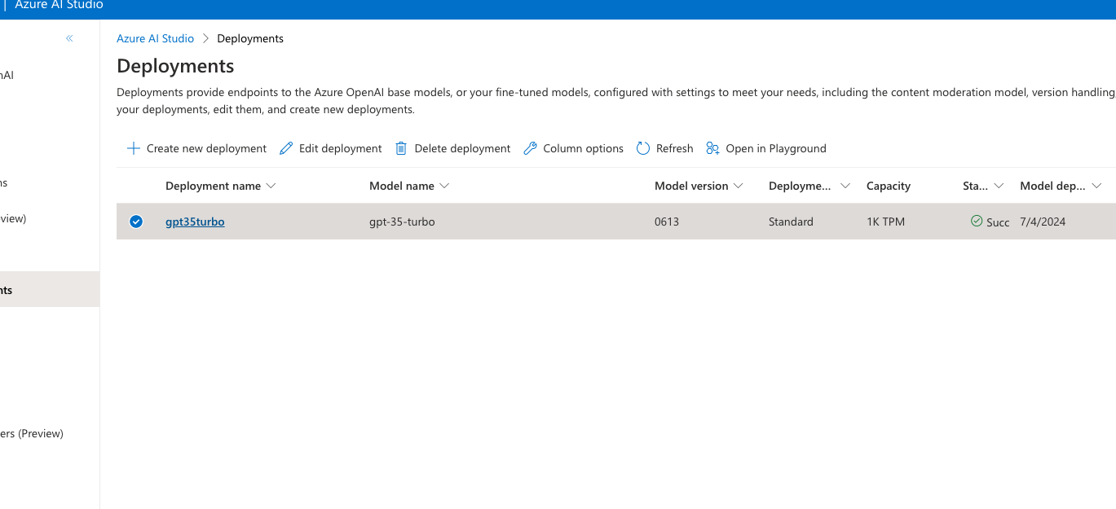Click the plus icon to create new deployment

(133, 148)
